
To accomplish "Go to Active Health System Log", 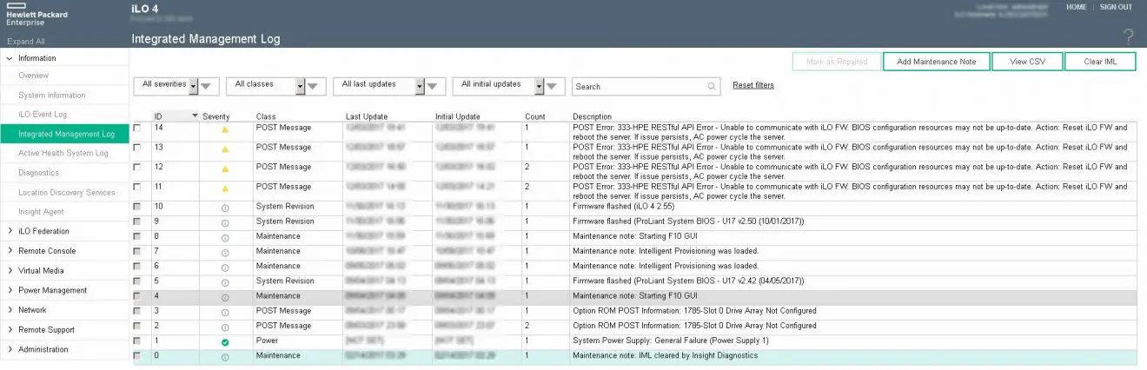I will coord(63,154).
